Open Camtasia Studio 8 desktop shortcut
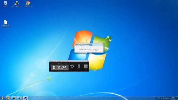Viewport: 178px width, 100px height. [x=17, y=4]
